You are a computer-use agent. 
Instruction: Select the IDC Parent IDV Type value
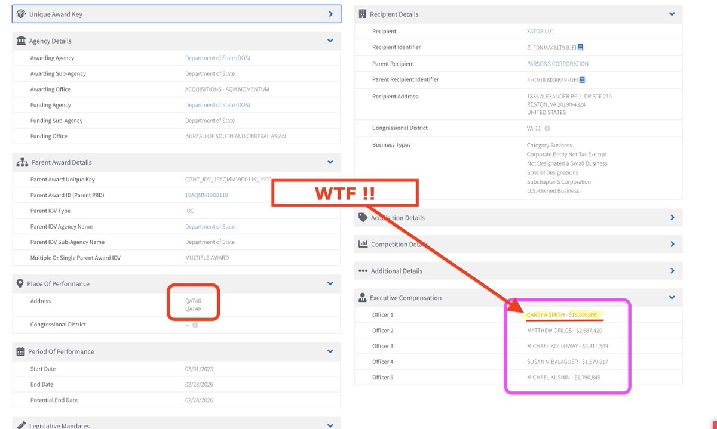[x=189, y=211]
